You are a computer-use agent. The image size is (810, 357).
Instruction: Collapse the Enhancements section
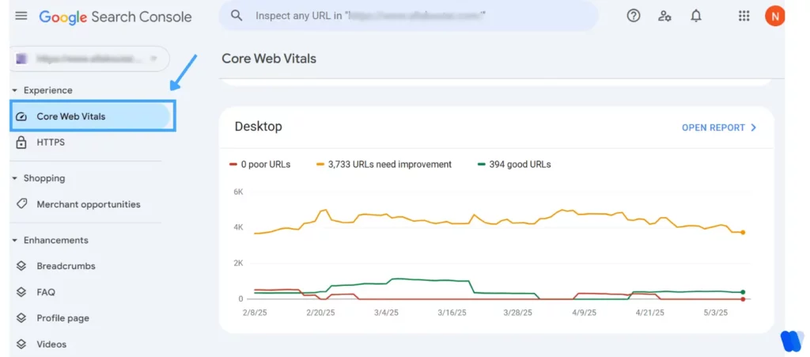14,240
